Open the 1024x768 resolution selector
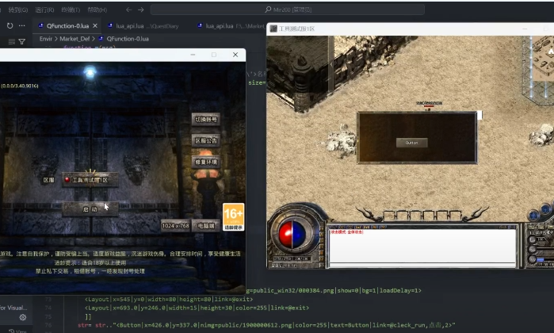Image resolution: width=554 pixels, height=333 pixels. click(x=176, y=226)
